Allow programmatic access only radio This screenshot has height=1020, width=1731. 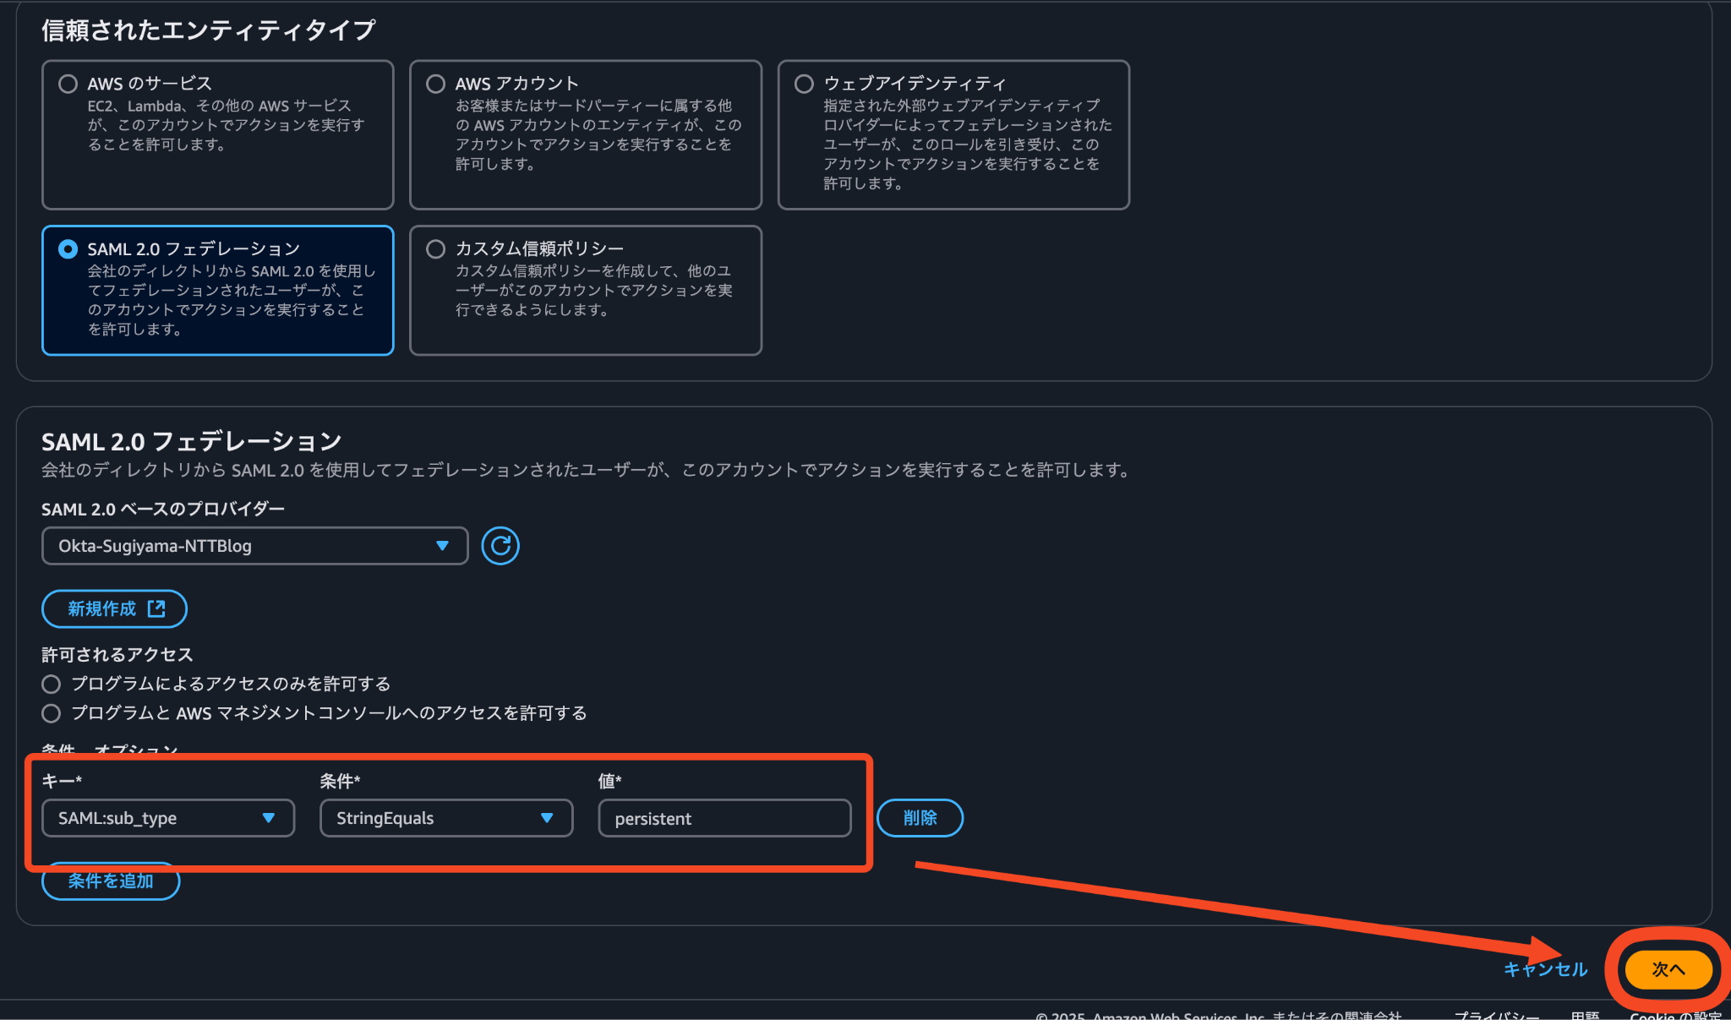[52, 684]
